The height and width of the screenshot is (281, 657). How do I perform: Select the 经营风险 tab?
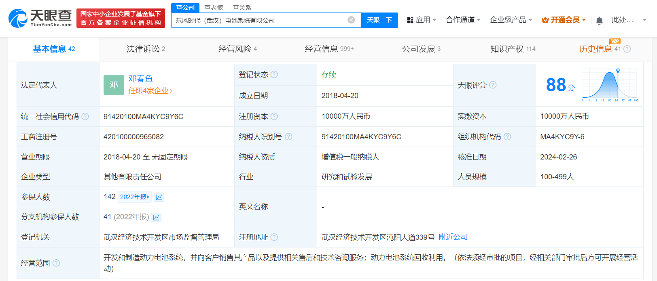click(x=237, y=49)
